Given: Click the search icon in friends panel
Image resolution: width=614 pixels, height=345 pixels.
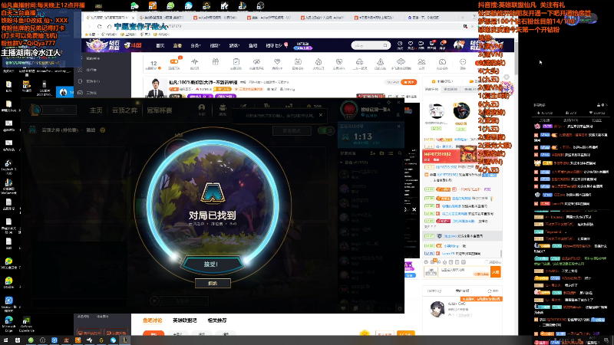Looking at the screenshot, I should point(399,153).
